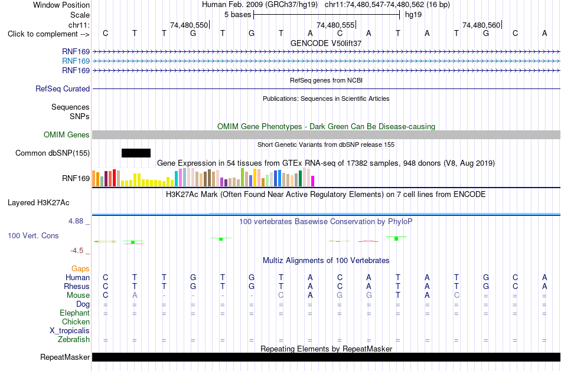Image resolution: width=561 pixels, height=371 pixels.
Task: Click the cyan bar in GTEx expression chart
Action: coord(176,179)
